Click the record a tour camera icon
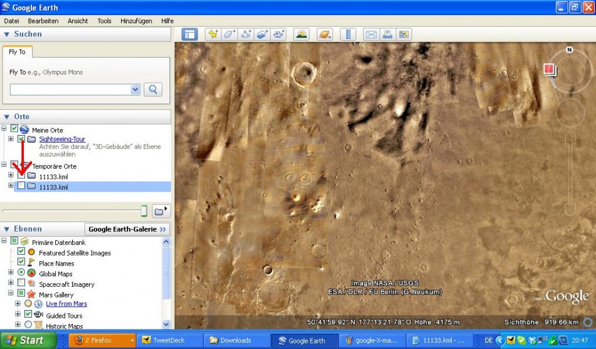This screenshot has height=349, width=596. (279, 35)
